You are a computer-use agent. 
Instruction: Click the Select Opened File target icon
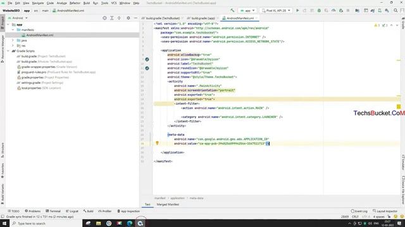tap(104, 18)
